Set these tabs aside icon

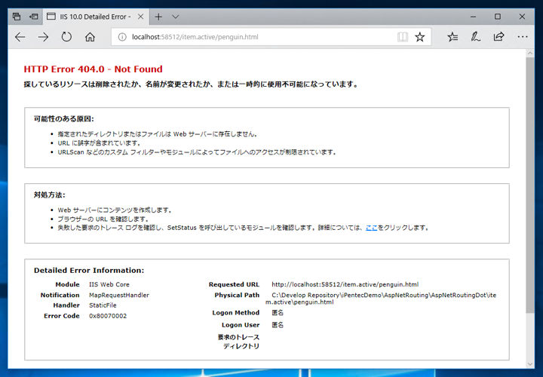pos(34,17)
